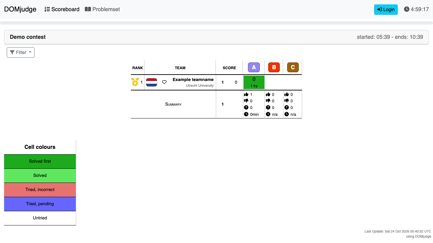The image size is (433, 243).
Task: Click the contest progress bar
Action: pyautogui.click(x=216, y=23)
